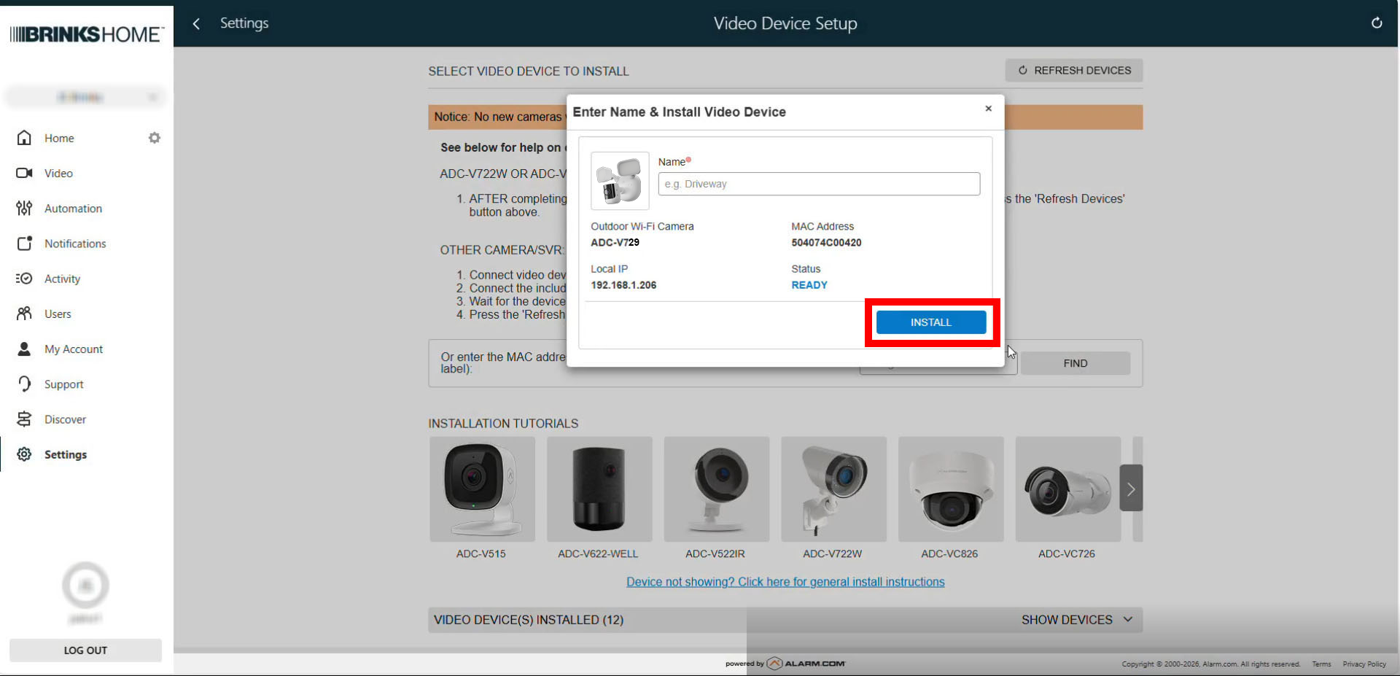Select the MAC address 504074C00420
Screen dimensions: 1400x676
826,243
